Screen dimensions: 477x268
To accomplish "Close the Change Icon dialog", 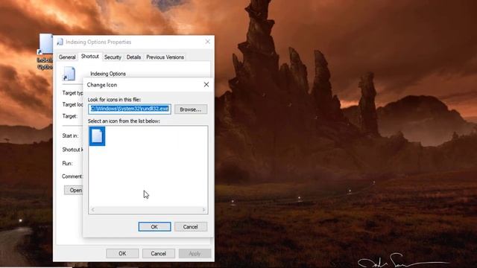I will 206,84.
